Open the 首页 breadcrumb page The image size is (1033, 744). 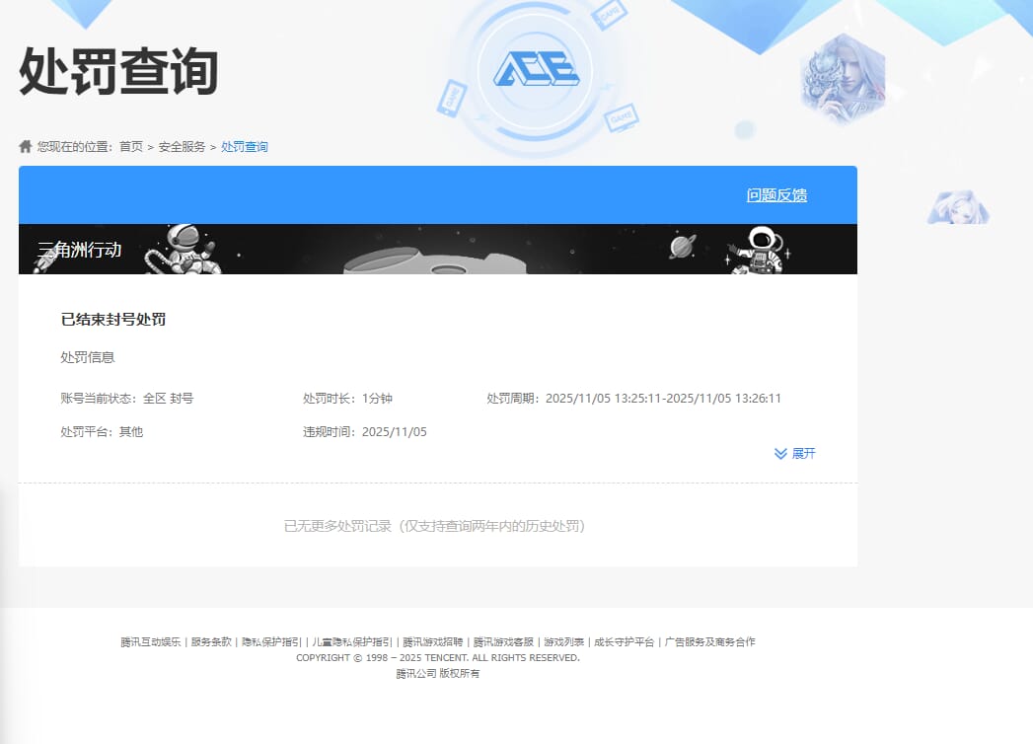[x=130, y=146]
